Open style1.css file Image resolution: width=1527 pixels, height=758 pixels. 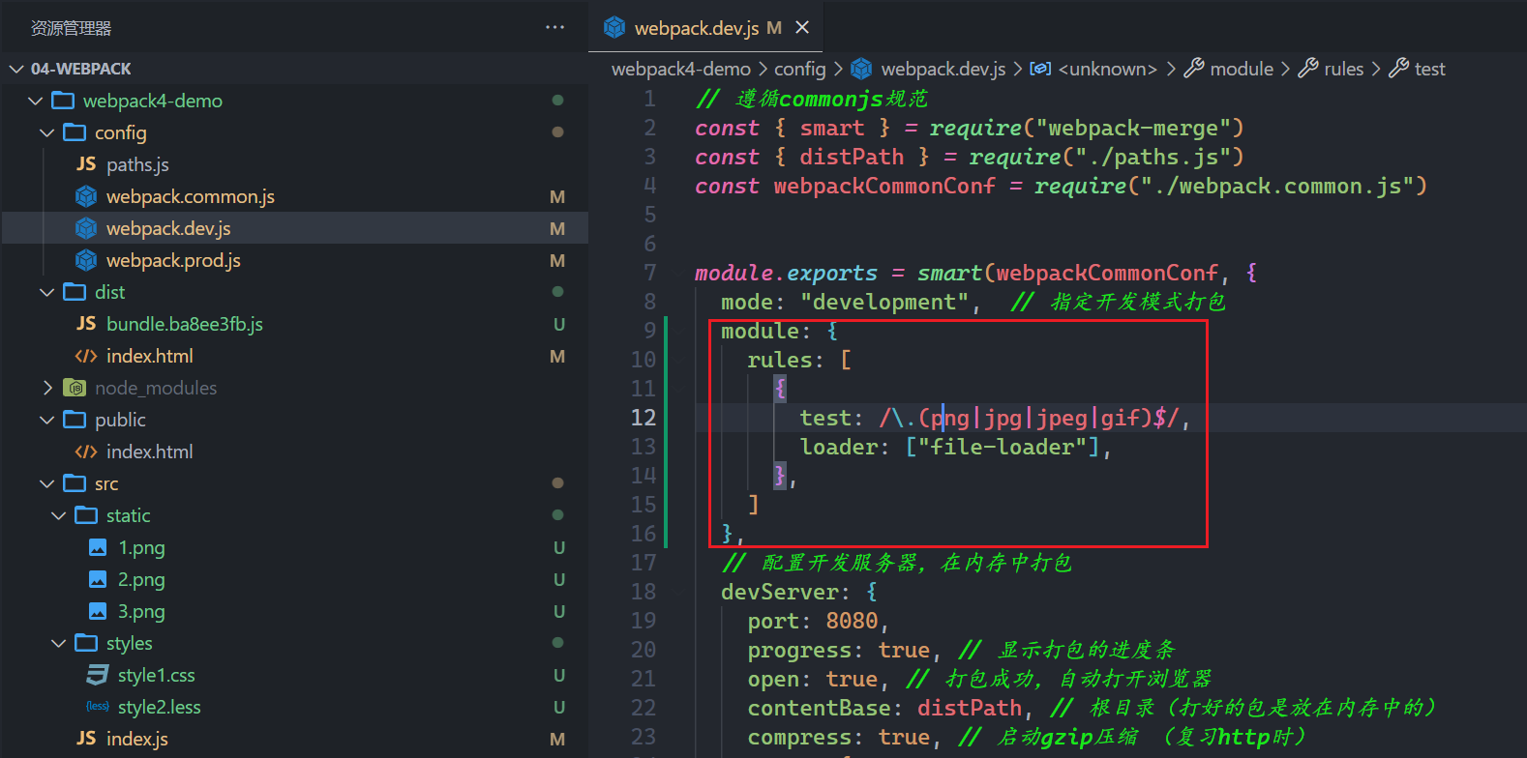157,675
